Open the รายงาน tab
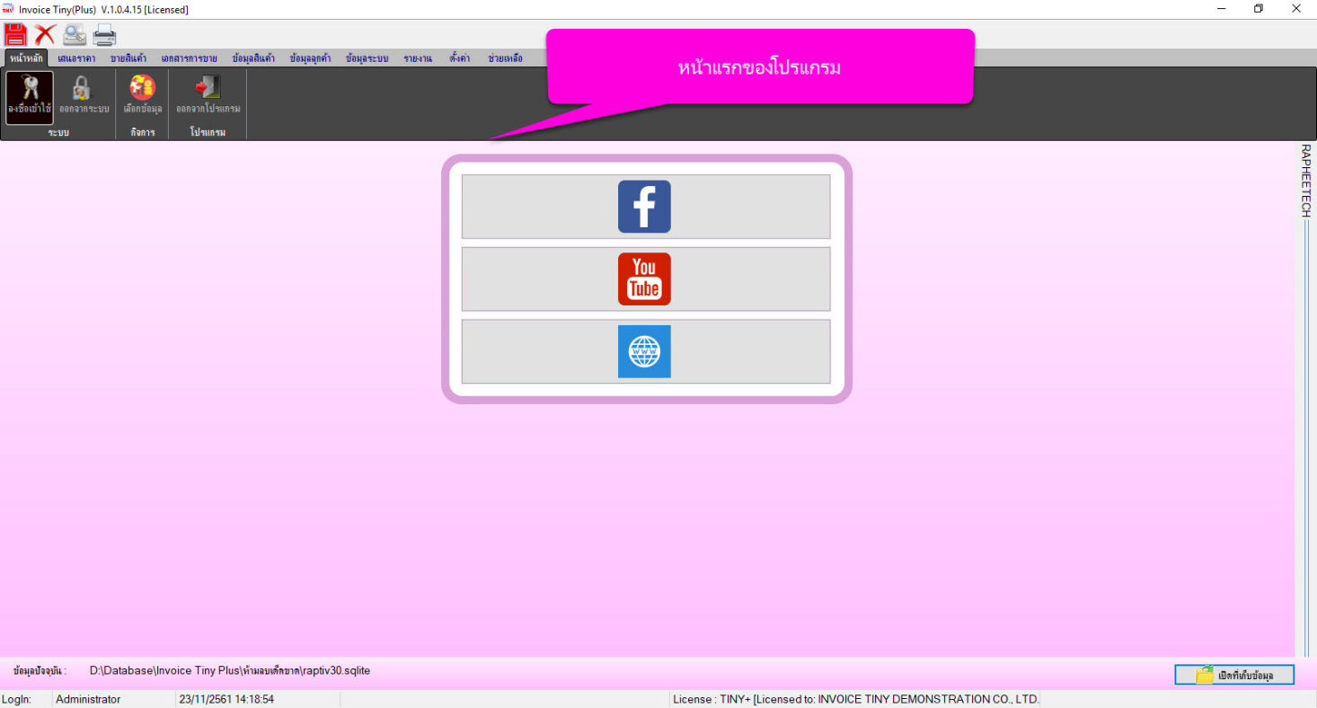The image size is (1317, 708). [x=418, y=58]
